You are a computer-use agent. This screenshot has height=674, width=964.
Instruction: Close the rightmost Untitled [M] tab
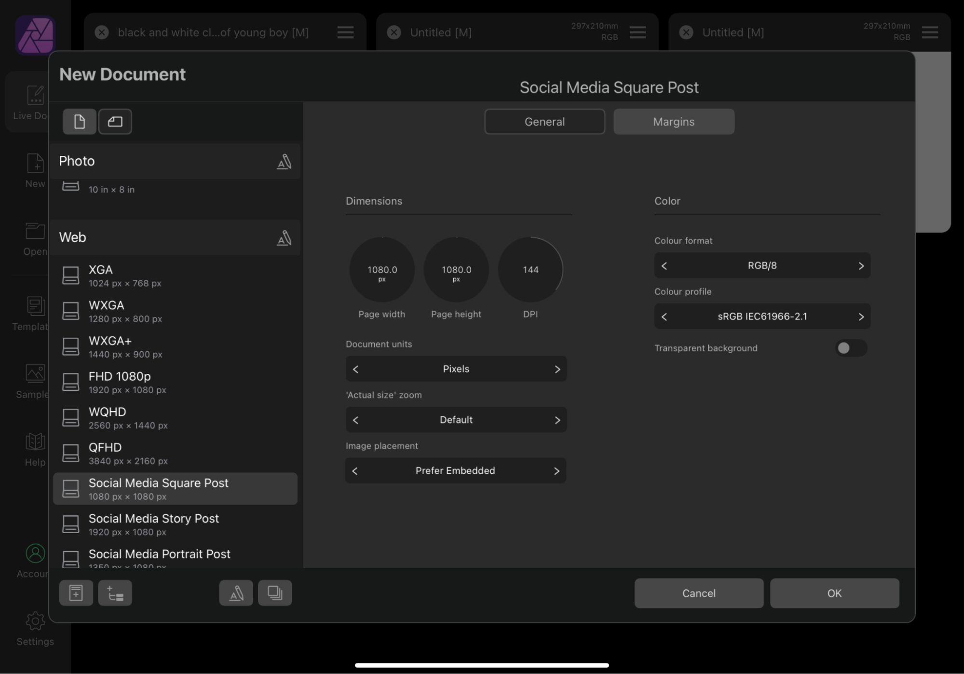click(686, 32)
